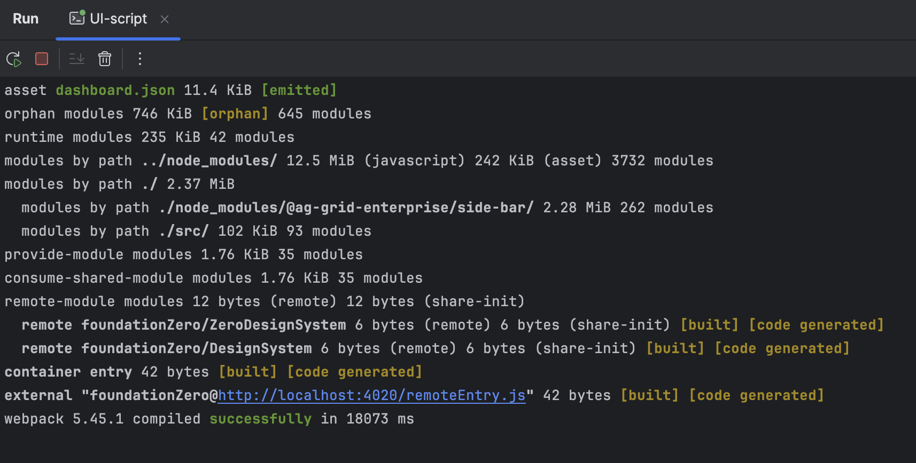Click the container entry text
Viewport: 916px width, 463px height.
(68, 372)
